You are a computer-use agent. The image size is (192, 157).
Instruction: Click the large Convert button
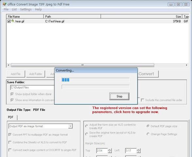pos(148,74)
